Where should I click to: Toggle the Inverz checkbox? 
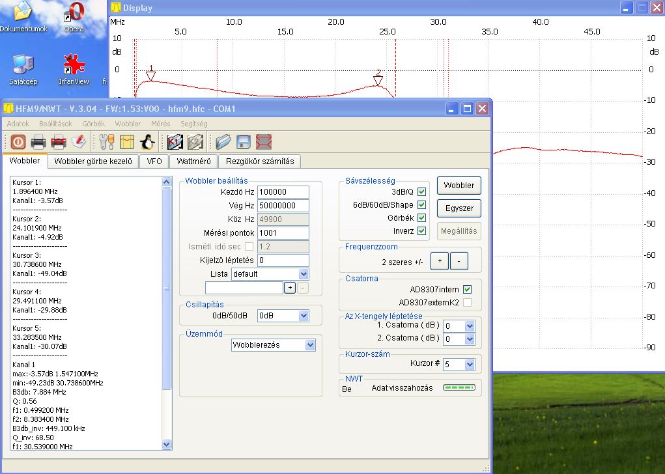pyautogui.click(x=421, y=230)
